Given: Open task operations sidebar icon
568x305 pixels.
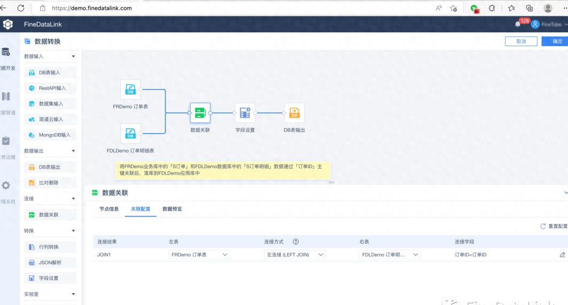Looking at the screenshot, I should [x=6, y=141].
